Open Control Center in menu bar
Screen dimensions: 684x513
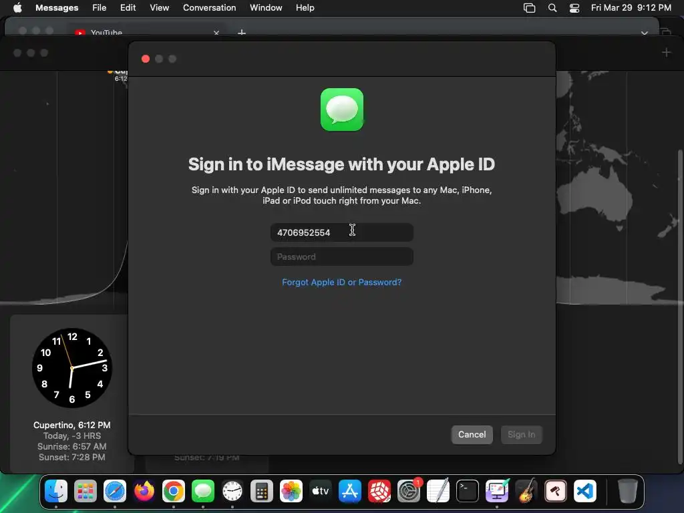[574, 8]
